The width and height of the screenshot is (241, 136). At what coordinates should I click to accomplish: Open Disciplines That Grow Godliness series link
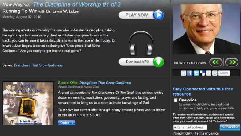pyautogui.click(x=38, y=65)
